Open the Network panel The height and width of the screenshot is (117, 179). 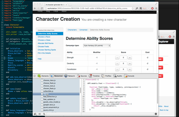click(x=69, y=76)
